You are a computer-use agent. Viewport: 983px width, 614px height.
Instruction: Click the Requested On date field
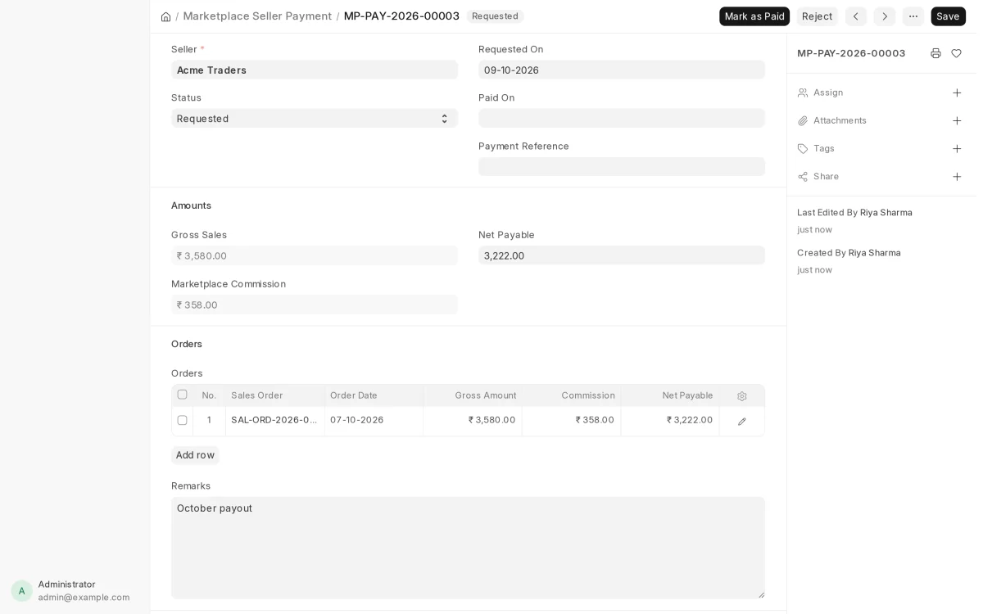pos(622,70)
